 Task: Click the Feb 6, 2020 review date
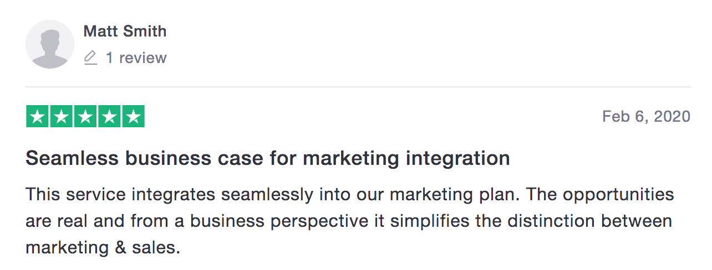coord(646,116)
